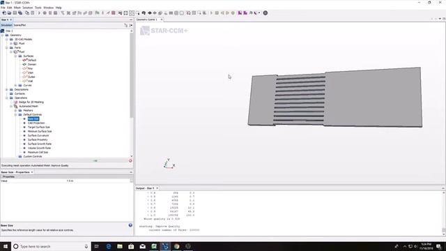Image resolution: width=446 pixels, height=251 pixels.
Task: Click the Output window vertical scrollbar
Action: 443,213
